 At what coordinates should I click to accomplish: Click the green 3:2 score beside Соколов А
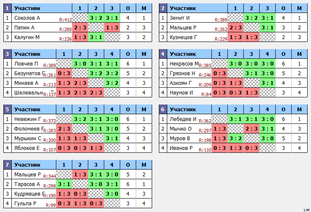(96, 18)
